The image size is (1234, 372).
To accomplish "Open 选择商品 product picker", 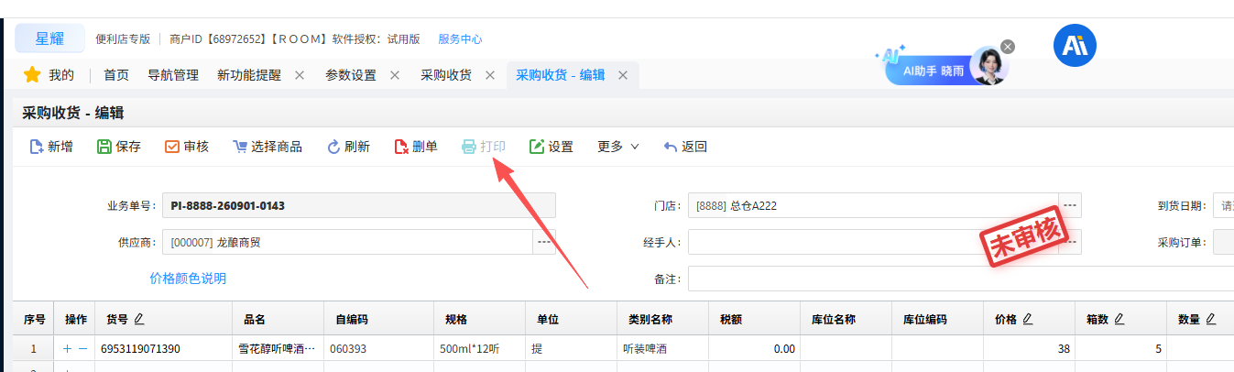I will point(268,147).
